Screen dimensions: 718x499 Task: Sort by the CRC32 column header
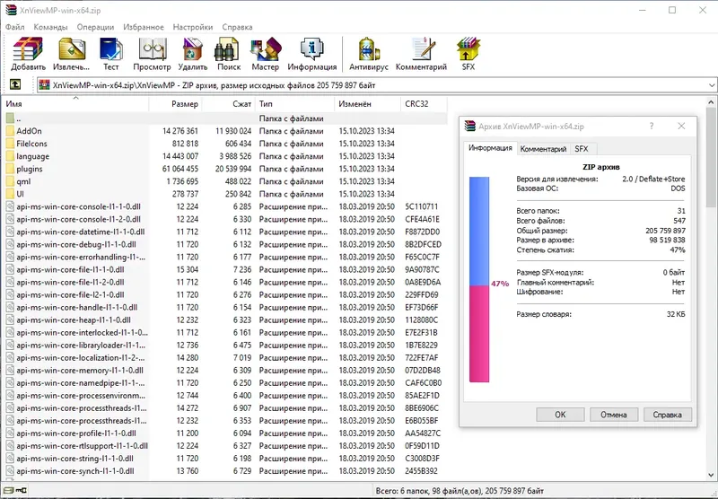[424, 104]
